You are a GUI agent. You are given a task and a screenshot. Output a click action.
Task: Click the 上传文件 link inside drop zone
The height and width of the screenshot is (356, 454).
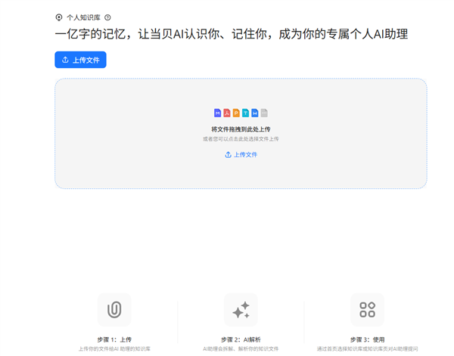point(241,154)
